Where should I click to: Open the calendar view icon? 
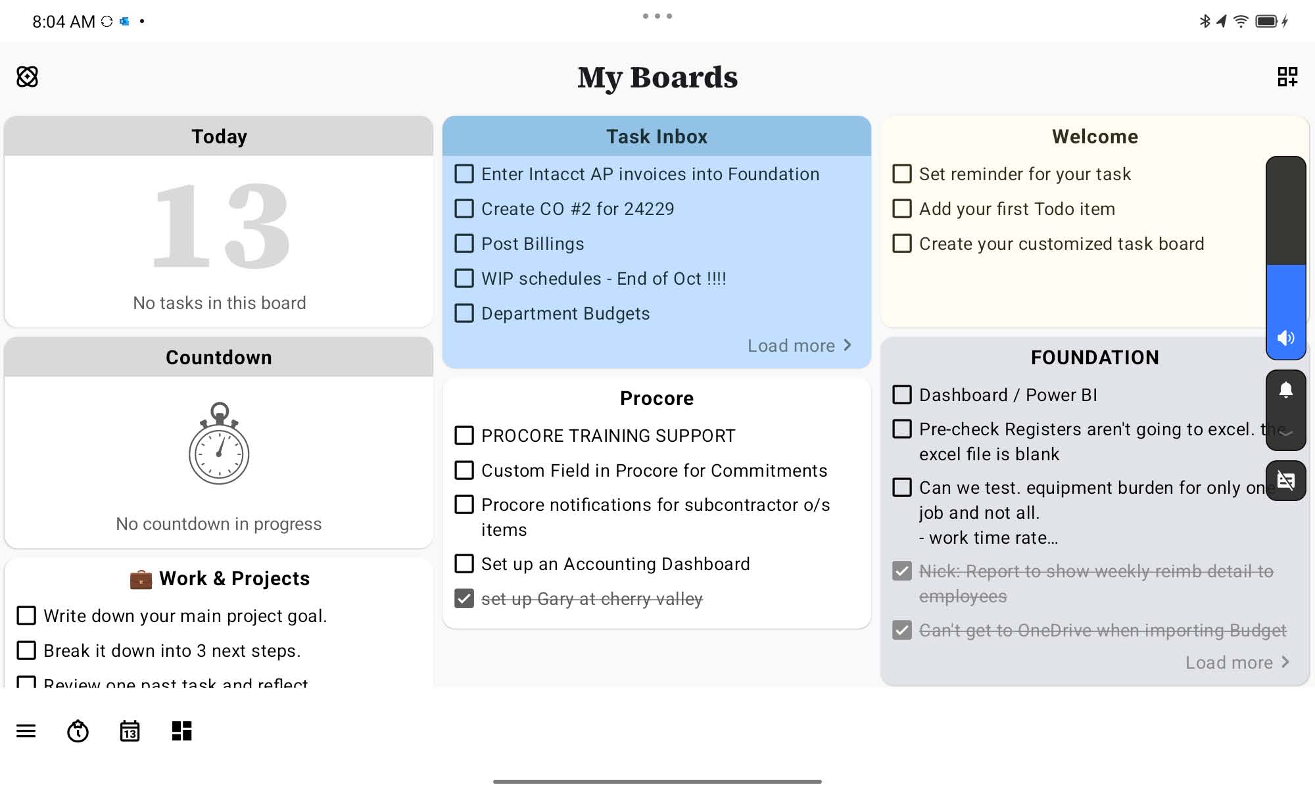pyautogui.click(x=130, y=730)
